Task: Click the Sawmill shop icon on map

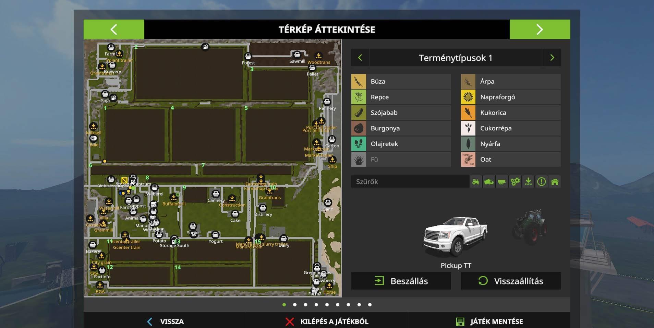Action: (x=297, y=55)
